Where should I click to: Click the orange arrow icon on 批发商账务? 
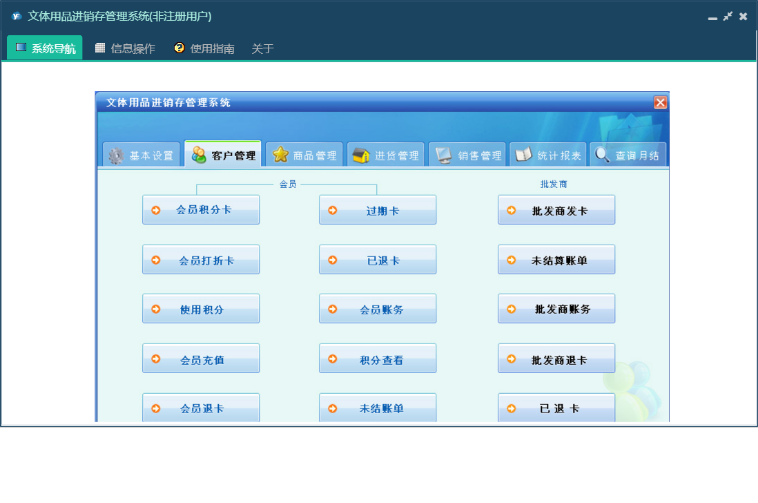pos(512,309)
